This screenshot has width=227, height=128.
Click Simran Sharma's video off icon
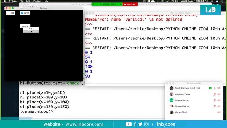219,106
